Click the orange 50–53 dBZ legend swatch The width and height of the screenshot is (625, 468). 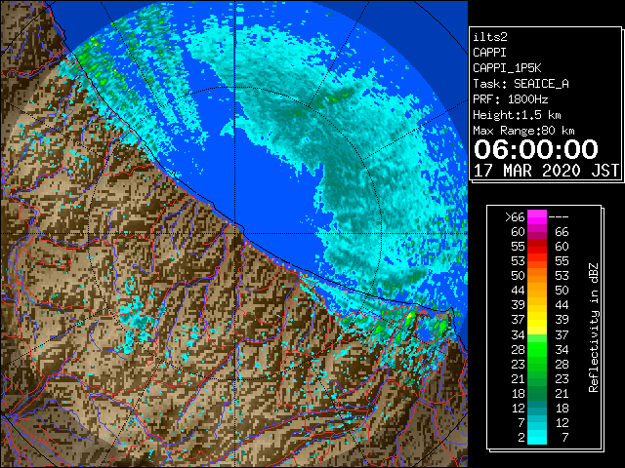[536, 276]
